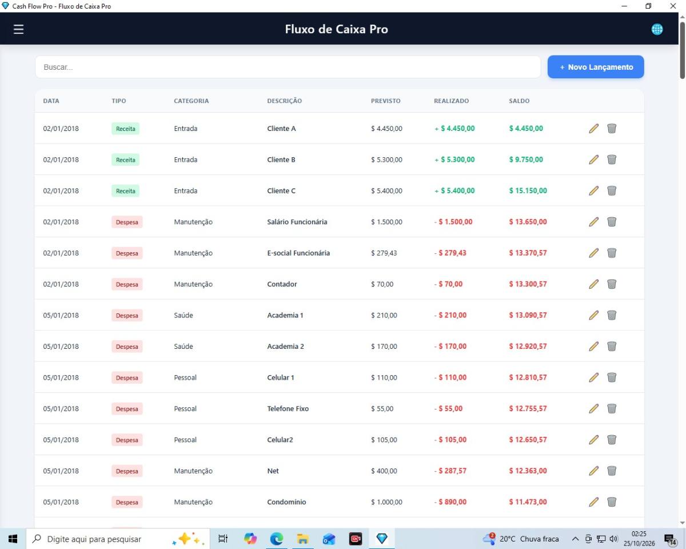Image resolution: width=686 pixels, height=549 pixels.
Task: Delete the Cliente B entry
Action: pos(612,160)
